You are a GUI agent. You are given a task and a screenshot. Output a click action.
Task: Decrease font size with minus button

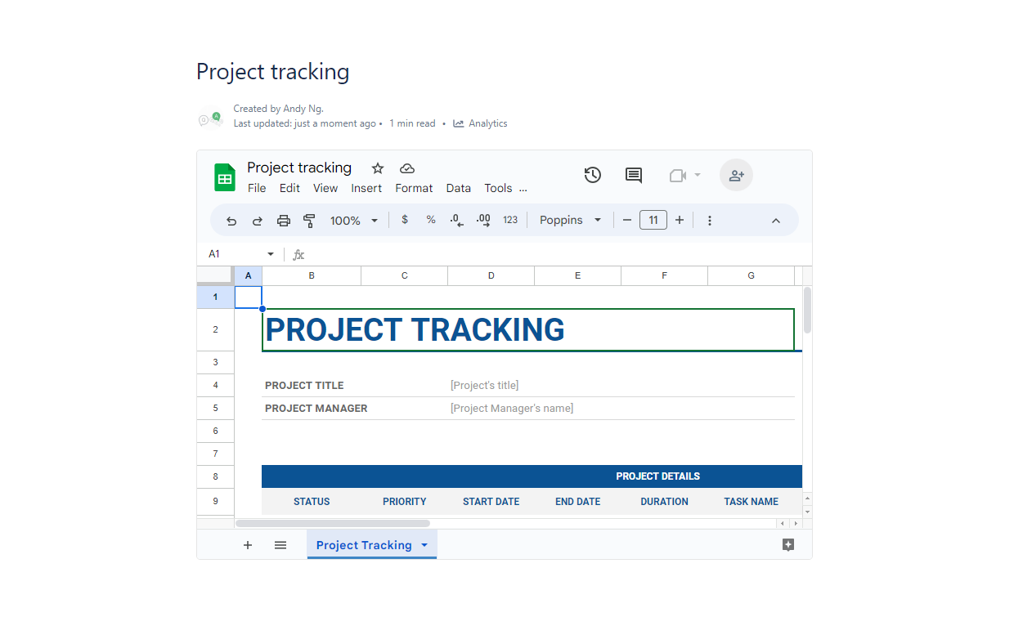(627, 220)
